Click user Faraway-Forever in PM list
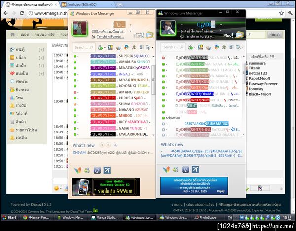Viewport: 296px width, 231px height. (263, 84)
